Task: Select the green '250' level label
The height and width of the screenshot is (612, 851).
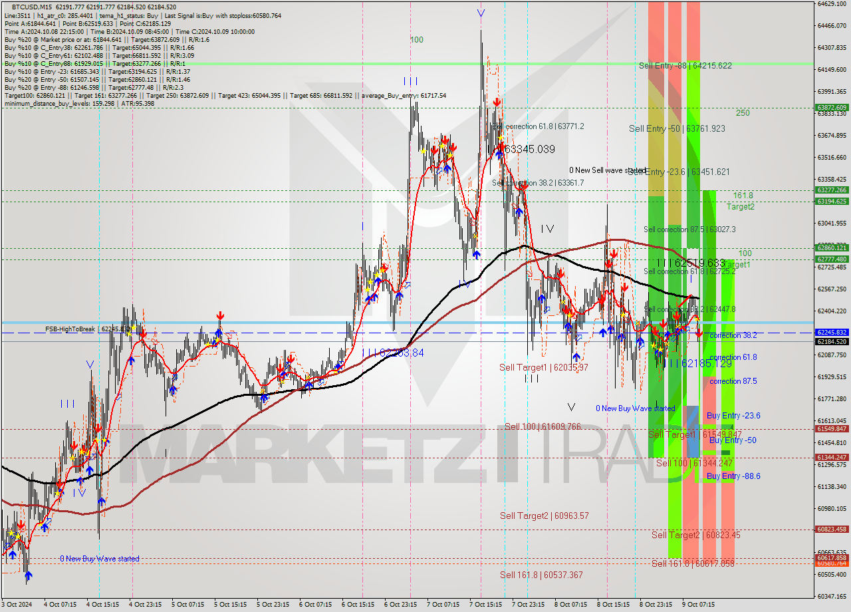Action: pyautogui.click(x=743, y=113)
